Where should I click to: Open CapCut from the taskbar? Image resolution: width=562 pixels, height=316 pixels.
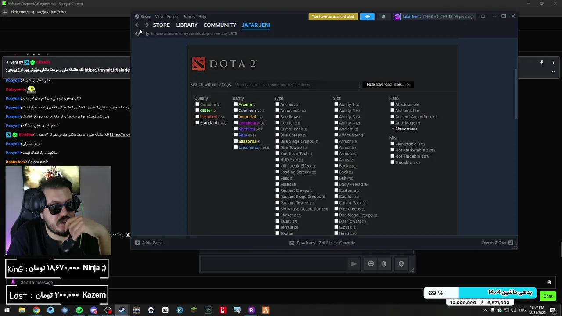pos(165,310)
